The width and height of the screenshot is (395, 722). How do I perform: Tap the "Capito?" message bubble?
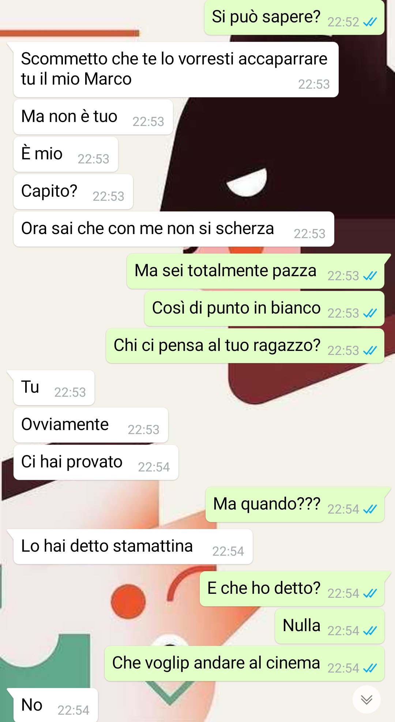click(73, 192)
